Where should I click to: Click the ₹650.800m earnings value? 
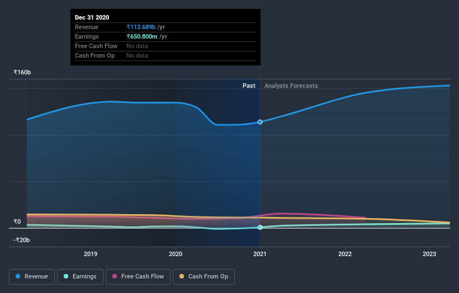click(x=141, y=36)
